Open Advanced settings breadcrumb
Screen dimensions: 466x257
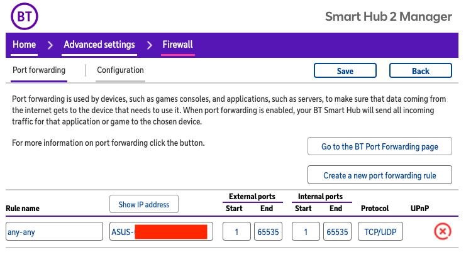(x=99, y=45)
